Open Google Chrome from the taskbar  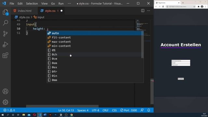pyautogui.click(x=71, y=115)
